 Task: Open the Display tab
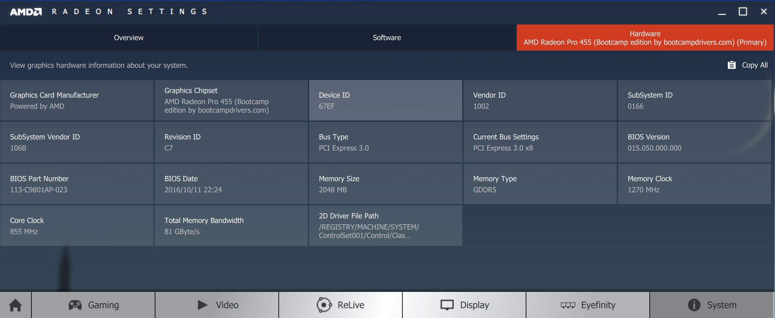pyautogui.click(x=464, y=305)
